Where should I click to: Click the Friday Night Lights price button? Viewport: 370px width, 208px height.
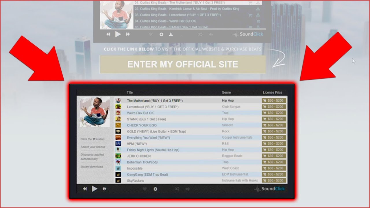click(x=274, y=150)
